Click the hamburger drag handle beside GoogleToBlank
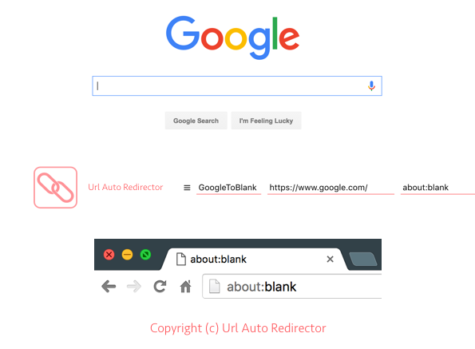Viewport: 475px width, 349px height. click(x=187, y=188)
